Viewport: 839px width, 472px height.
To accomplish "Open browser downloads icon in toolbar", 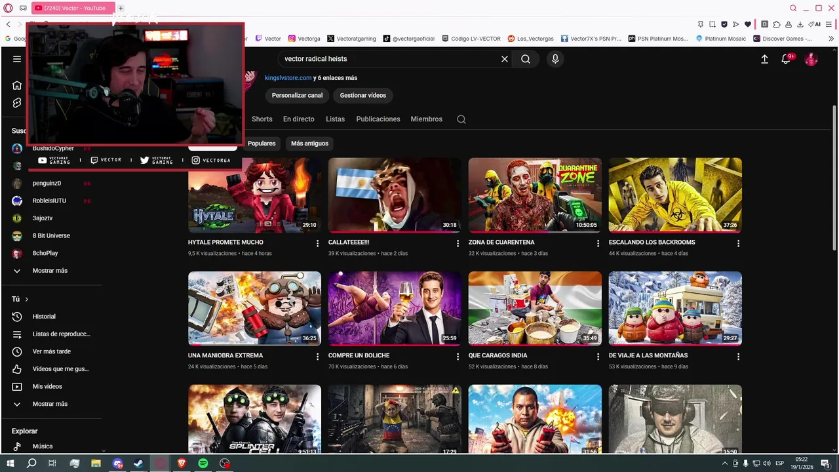I will click(800, 24).
